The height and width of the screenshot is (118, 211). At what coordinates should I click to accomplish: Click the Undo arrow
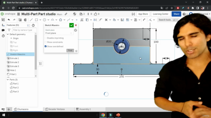9,20
